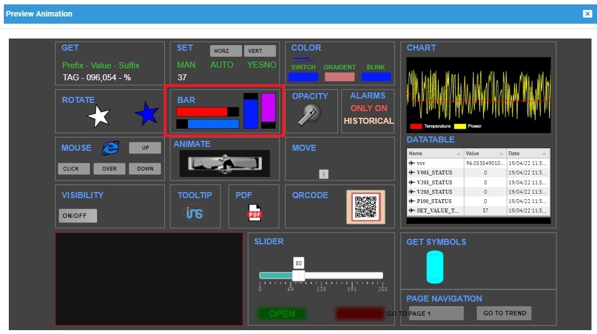Click the slider handle showing 80
This screenshot has height=334, width=597.
pyautogui.click(x=299, y=275)
